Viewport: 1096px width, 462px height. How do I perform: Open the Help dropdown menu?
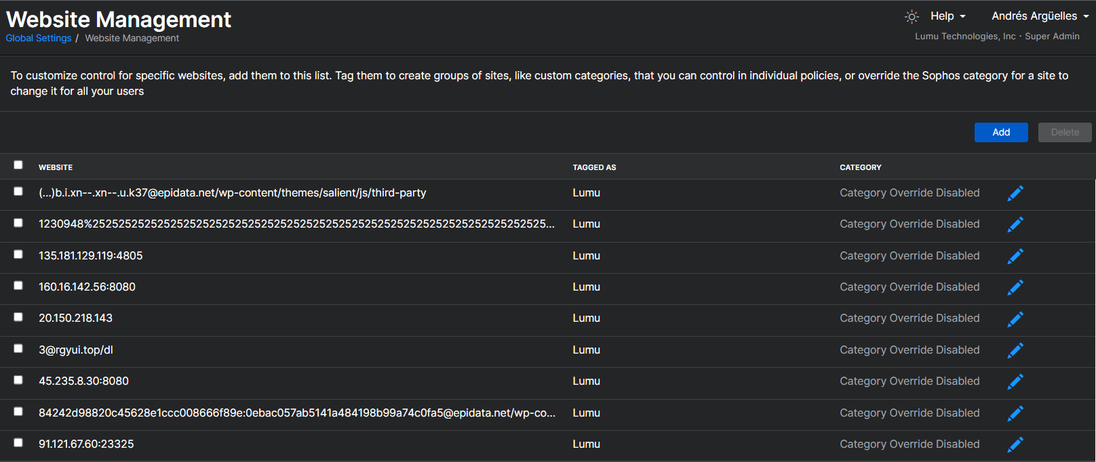(947, 16)
